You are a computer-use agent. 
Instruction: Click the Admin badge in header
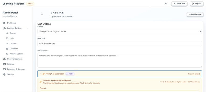click(30, 4)
